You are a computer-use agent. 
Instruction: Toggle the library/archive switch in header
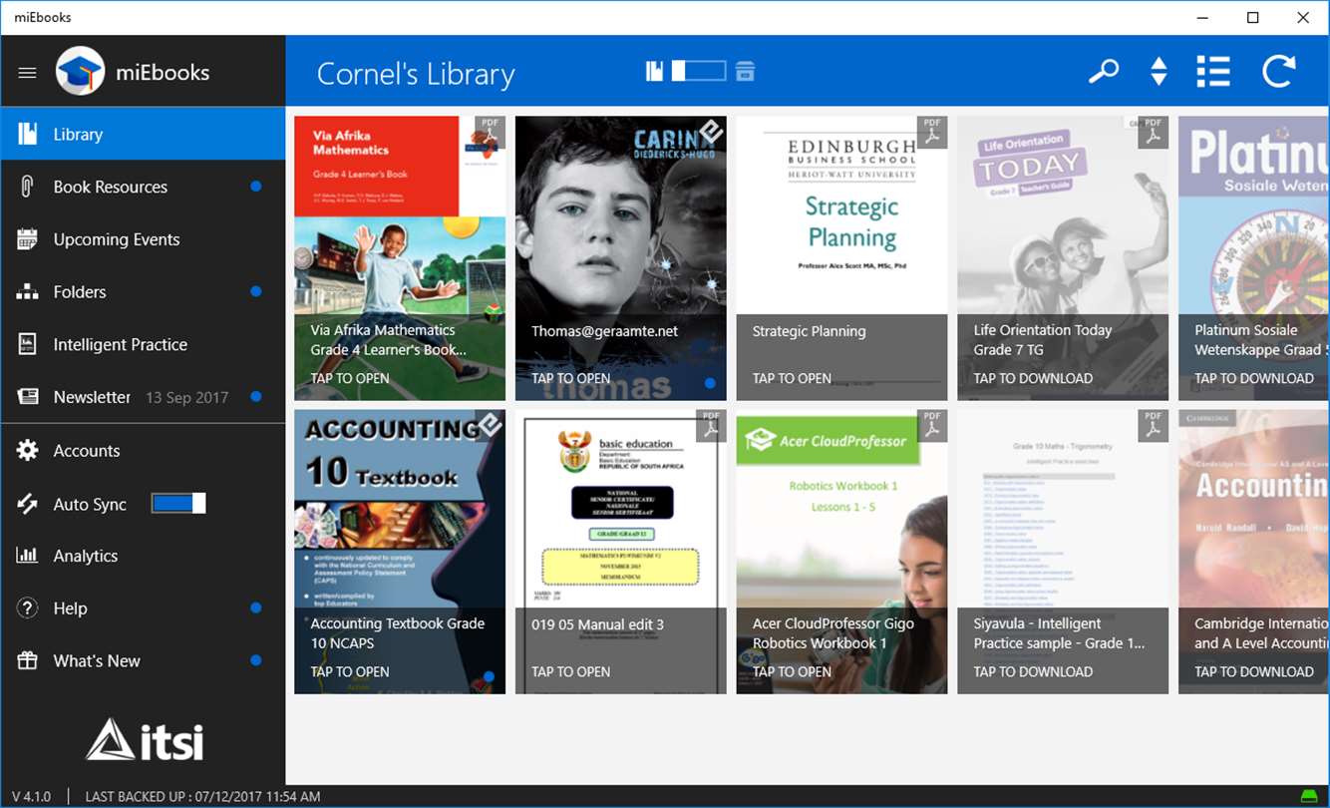click(699, 71)
